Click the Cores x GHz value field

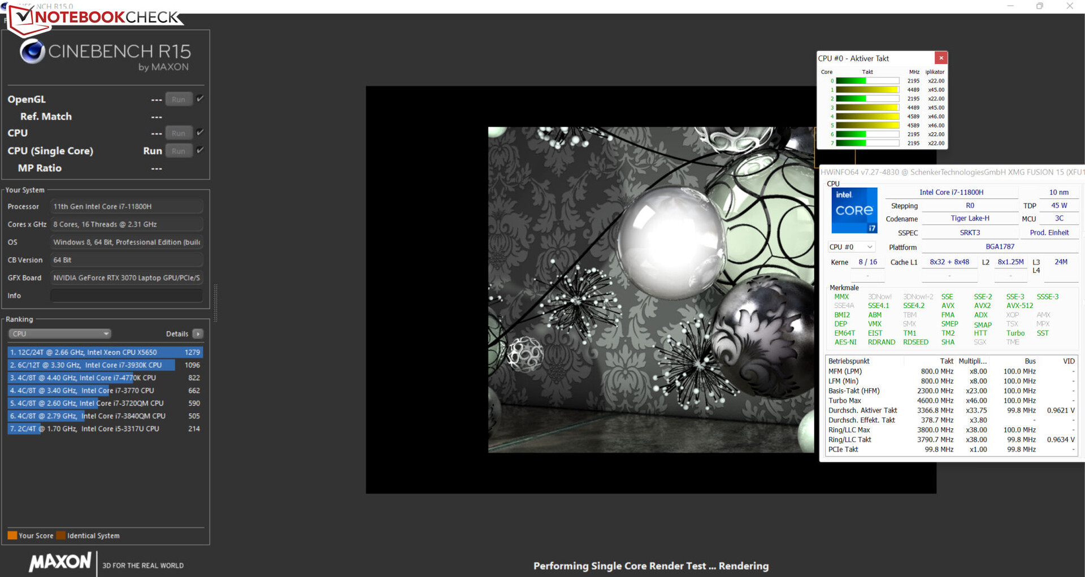(x=127, y=224)
